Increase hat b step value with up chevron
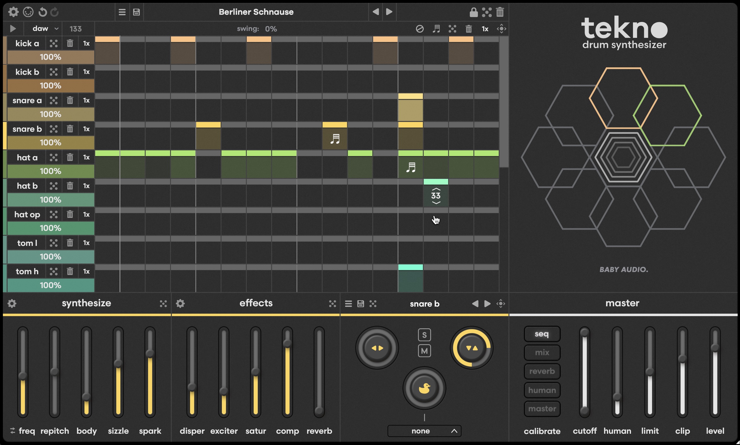 tap(436, 189)
